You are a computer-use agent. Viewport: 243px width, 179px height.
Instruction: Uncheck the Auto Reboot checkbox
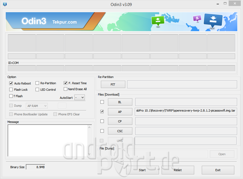pyautogui.click(x=11, y=83)
